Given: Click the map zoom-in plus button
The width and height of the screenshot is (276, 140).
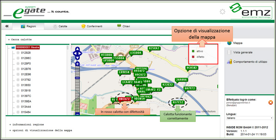Looking at the screenshot, I should pyautogui.click(x=77, y=64).
